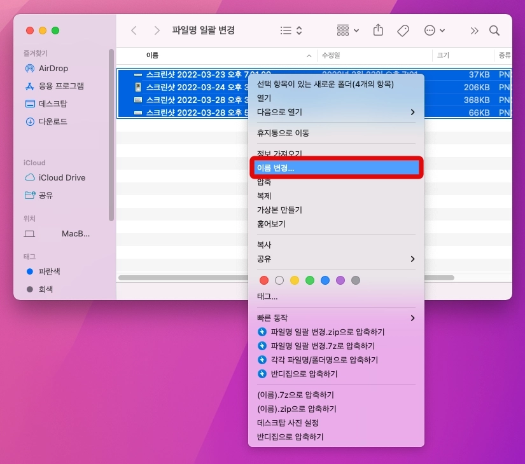
Task: Apply the green tag color
Action: click(310, 280)
